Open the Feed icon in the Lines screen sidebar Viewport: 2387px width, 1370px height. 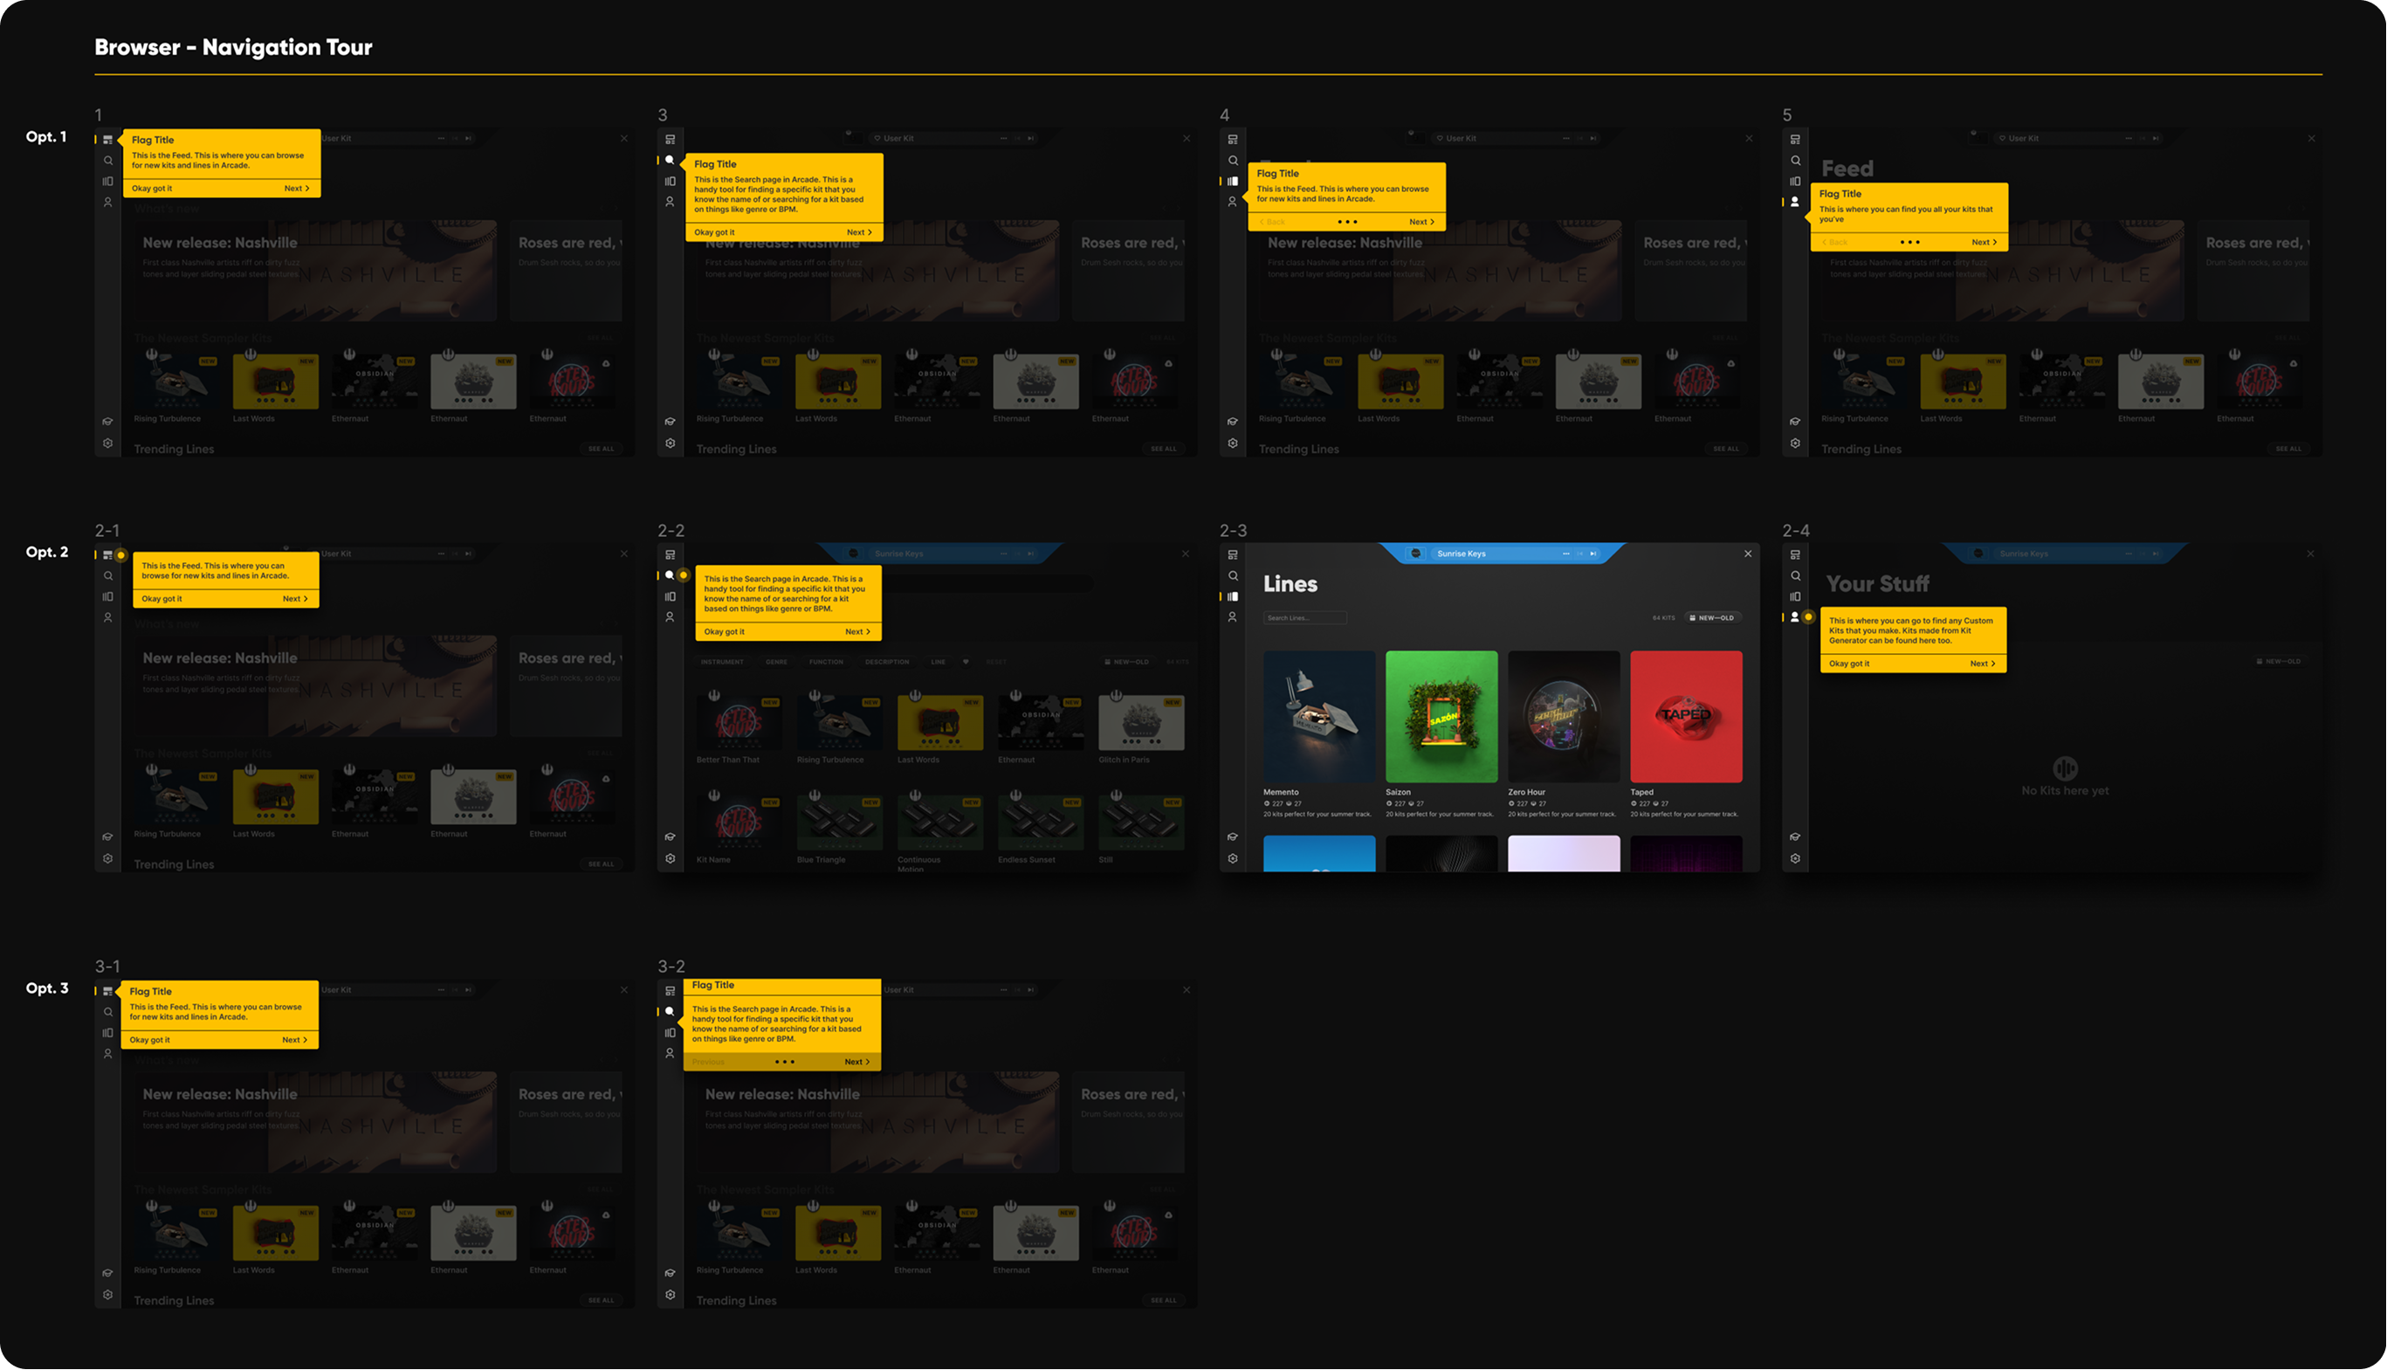click(x=1233, y=555)
